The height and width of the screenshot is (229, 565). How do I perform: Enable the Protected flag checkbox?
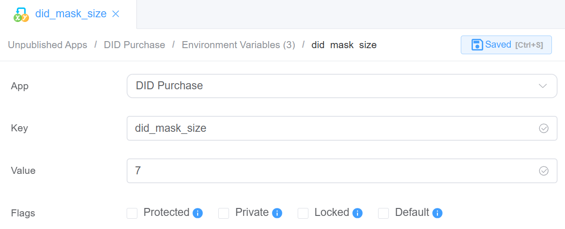pos(132,213)
